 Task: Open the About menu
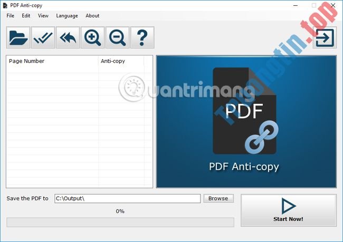point(92,16)
